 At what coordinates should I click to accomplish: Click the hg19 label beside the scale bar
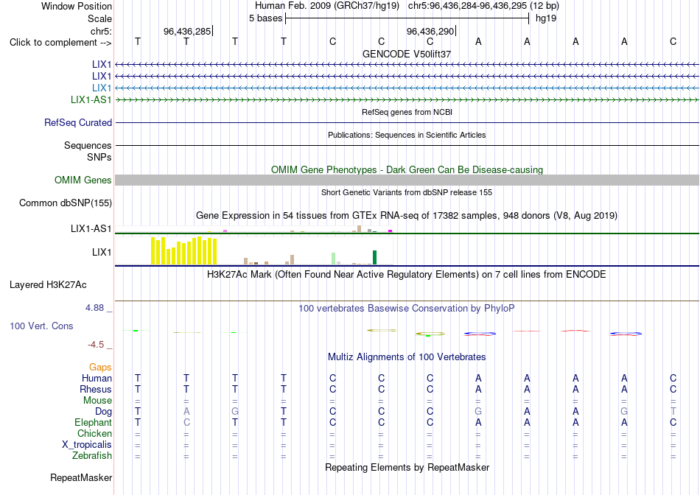(x=546, y=18)
